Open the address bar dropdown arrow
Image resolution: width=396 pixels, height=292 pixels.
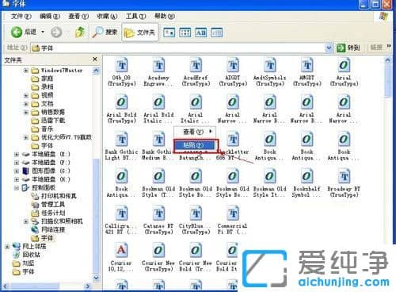click(x=329, y=48)
